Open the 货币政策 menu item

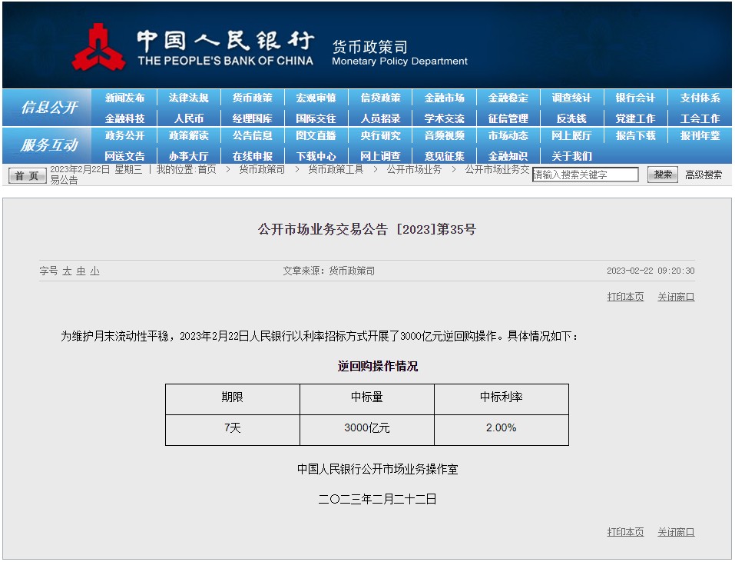[x=252, y=98]
